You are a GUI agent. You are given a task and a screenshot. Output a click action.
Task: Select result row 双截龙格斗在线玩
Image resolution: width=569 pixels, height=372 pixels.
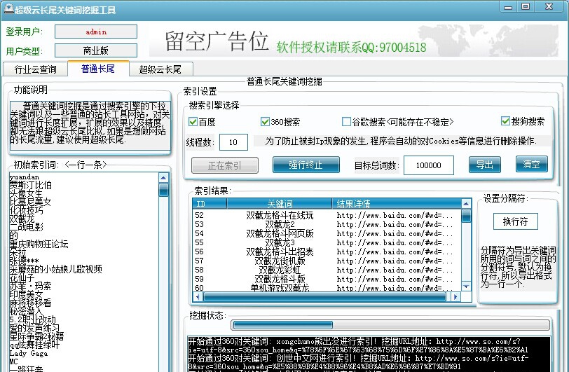[327, 215]
